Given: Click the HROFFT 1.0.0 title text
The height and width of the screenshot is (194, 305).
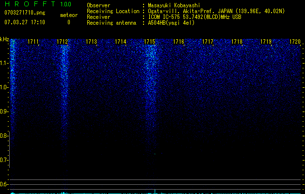Looking at the screenshot, I should pyautogui.click(x=38, y=4).
